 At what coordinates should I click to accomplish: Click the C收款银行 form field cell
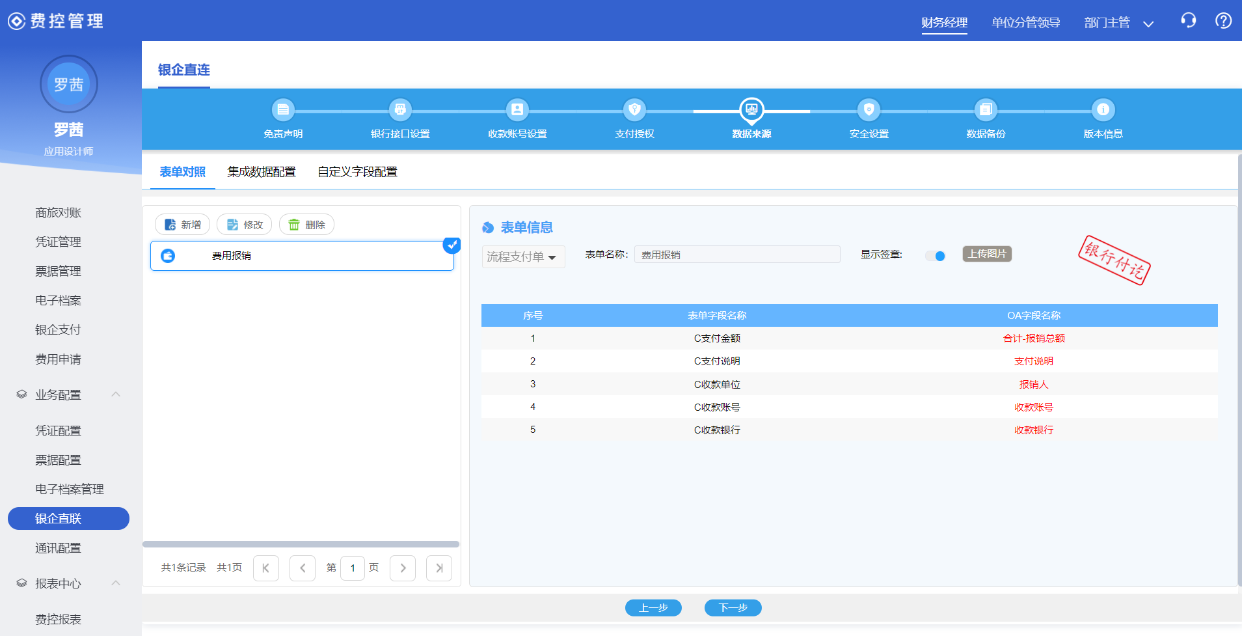[717, 430]
